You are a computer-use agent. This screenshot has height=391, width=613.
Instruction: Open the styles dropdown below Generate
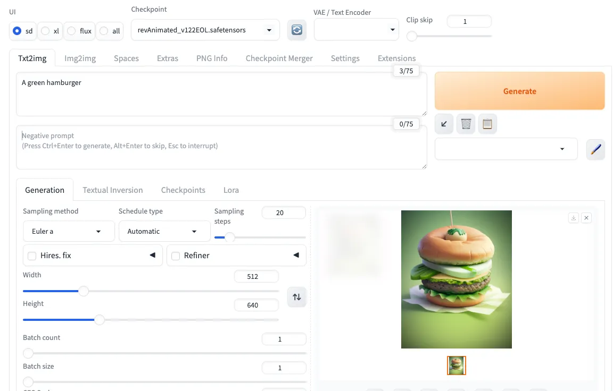pos(506,149)
